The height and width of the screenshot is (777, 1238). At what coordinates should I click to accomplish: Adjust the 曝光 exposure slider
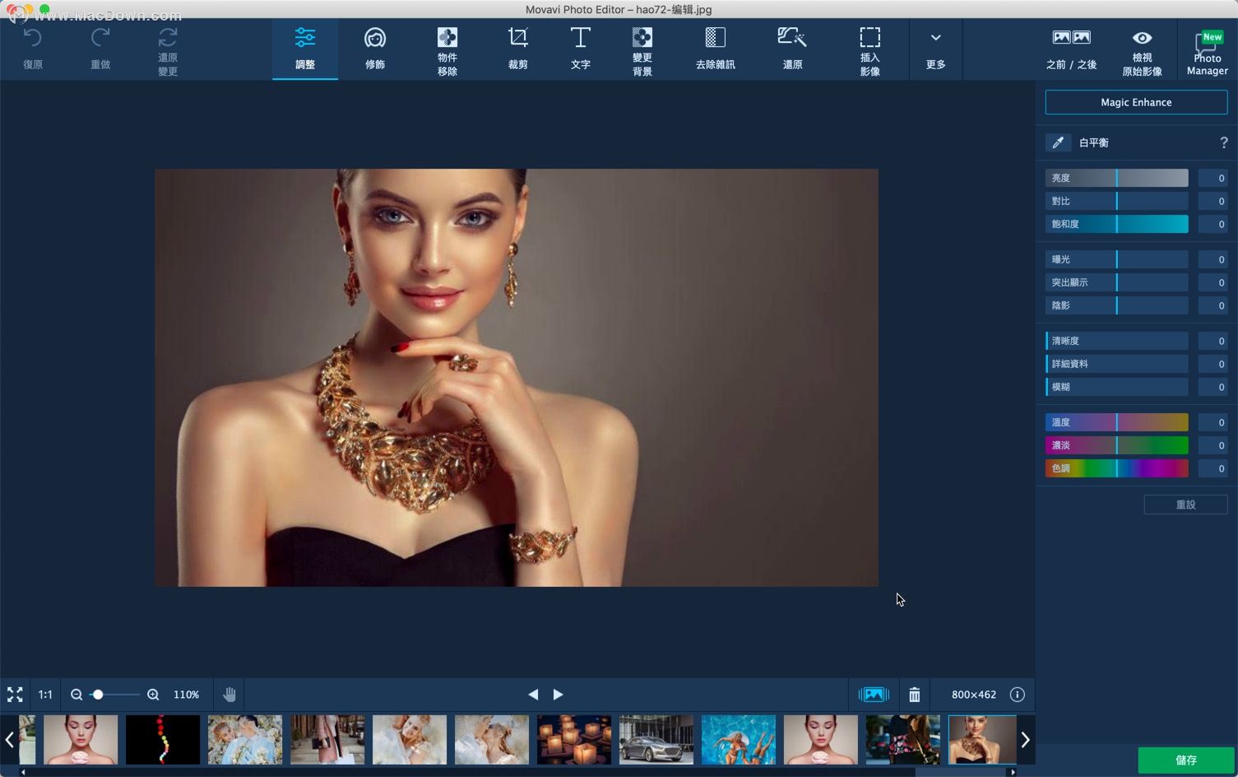[1116, 259]
